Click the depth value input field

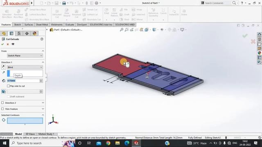tap(23, 81)
